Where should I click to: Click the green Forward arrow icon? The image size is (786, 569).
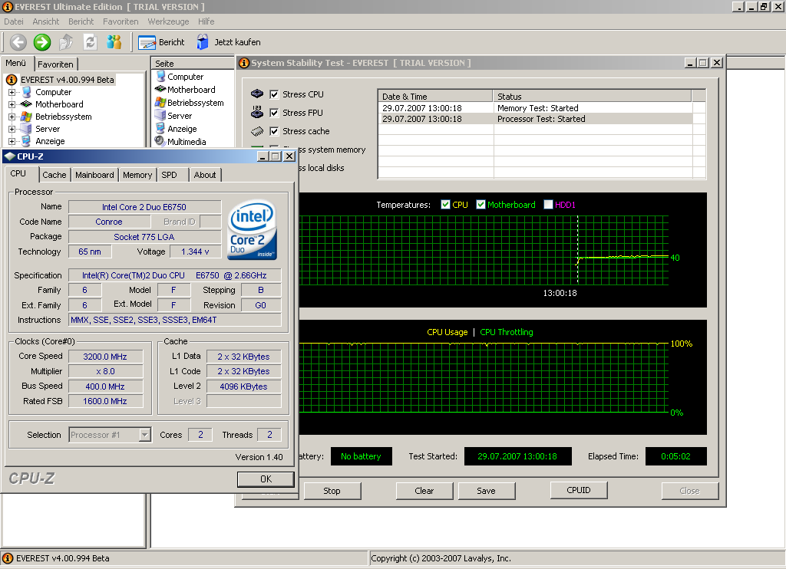42,42
